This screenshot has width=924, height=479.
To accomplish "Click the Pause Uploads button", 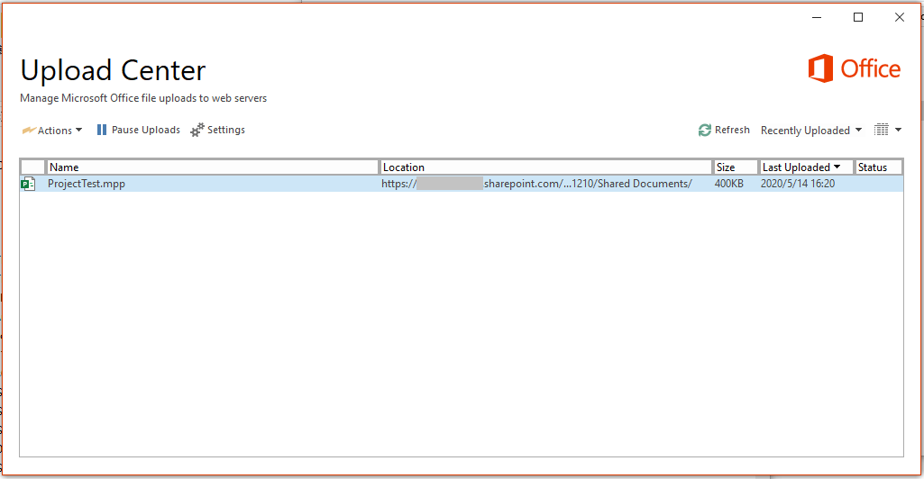I will 139,130.
